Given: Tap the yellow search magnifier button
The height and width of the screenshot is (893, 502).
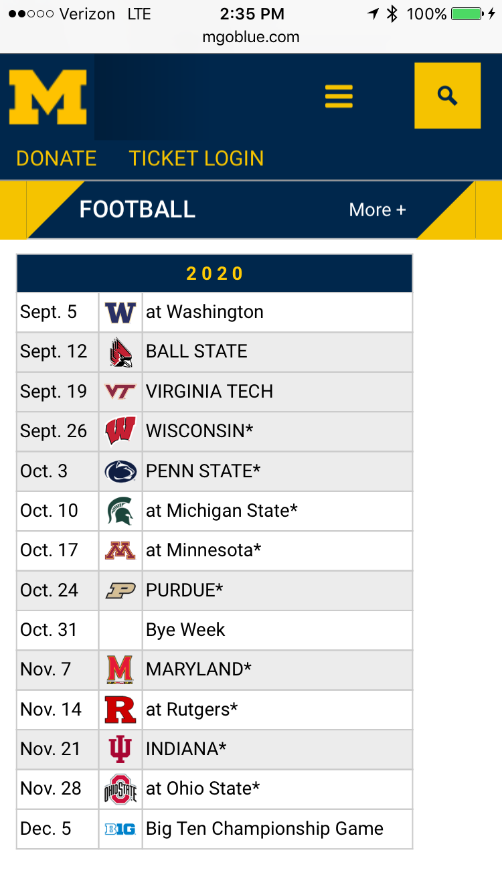Looking at the screenshot, I should coord(447,96).
